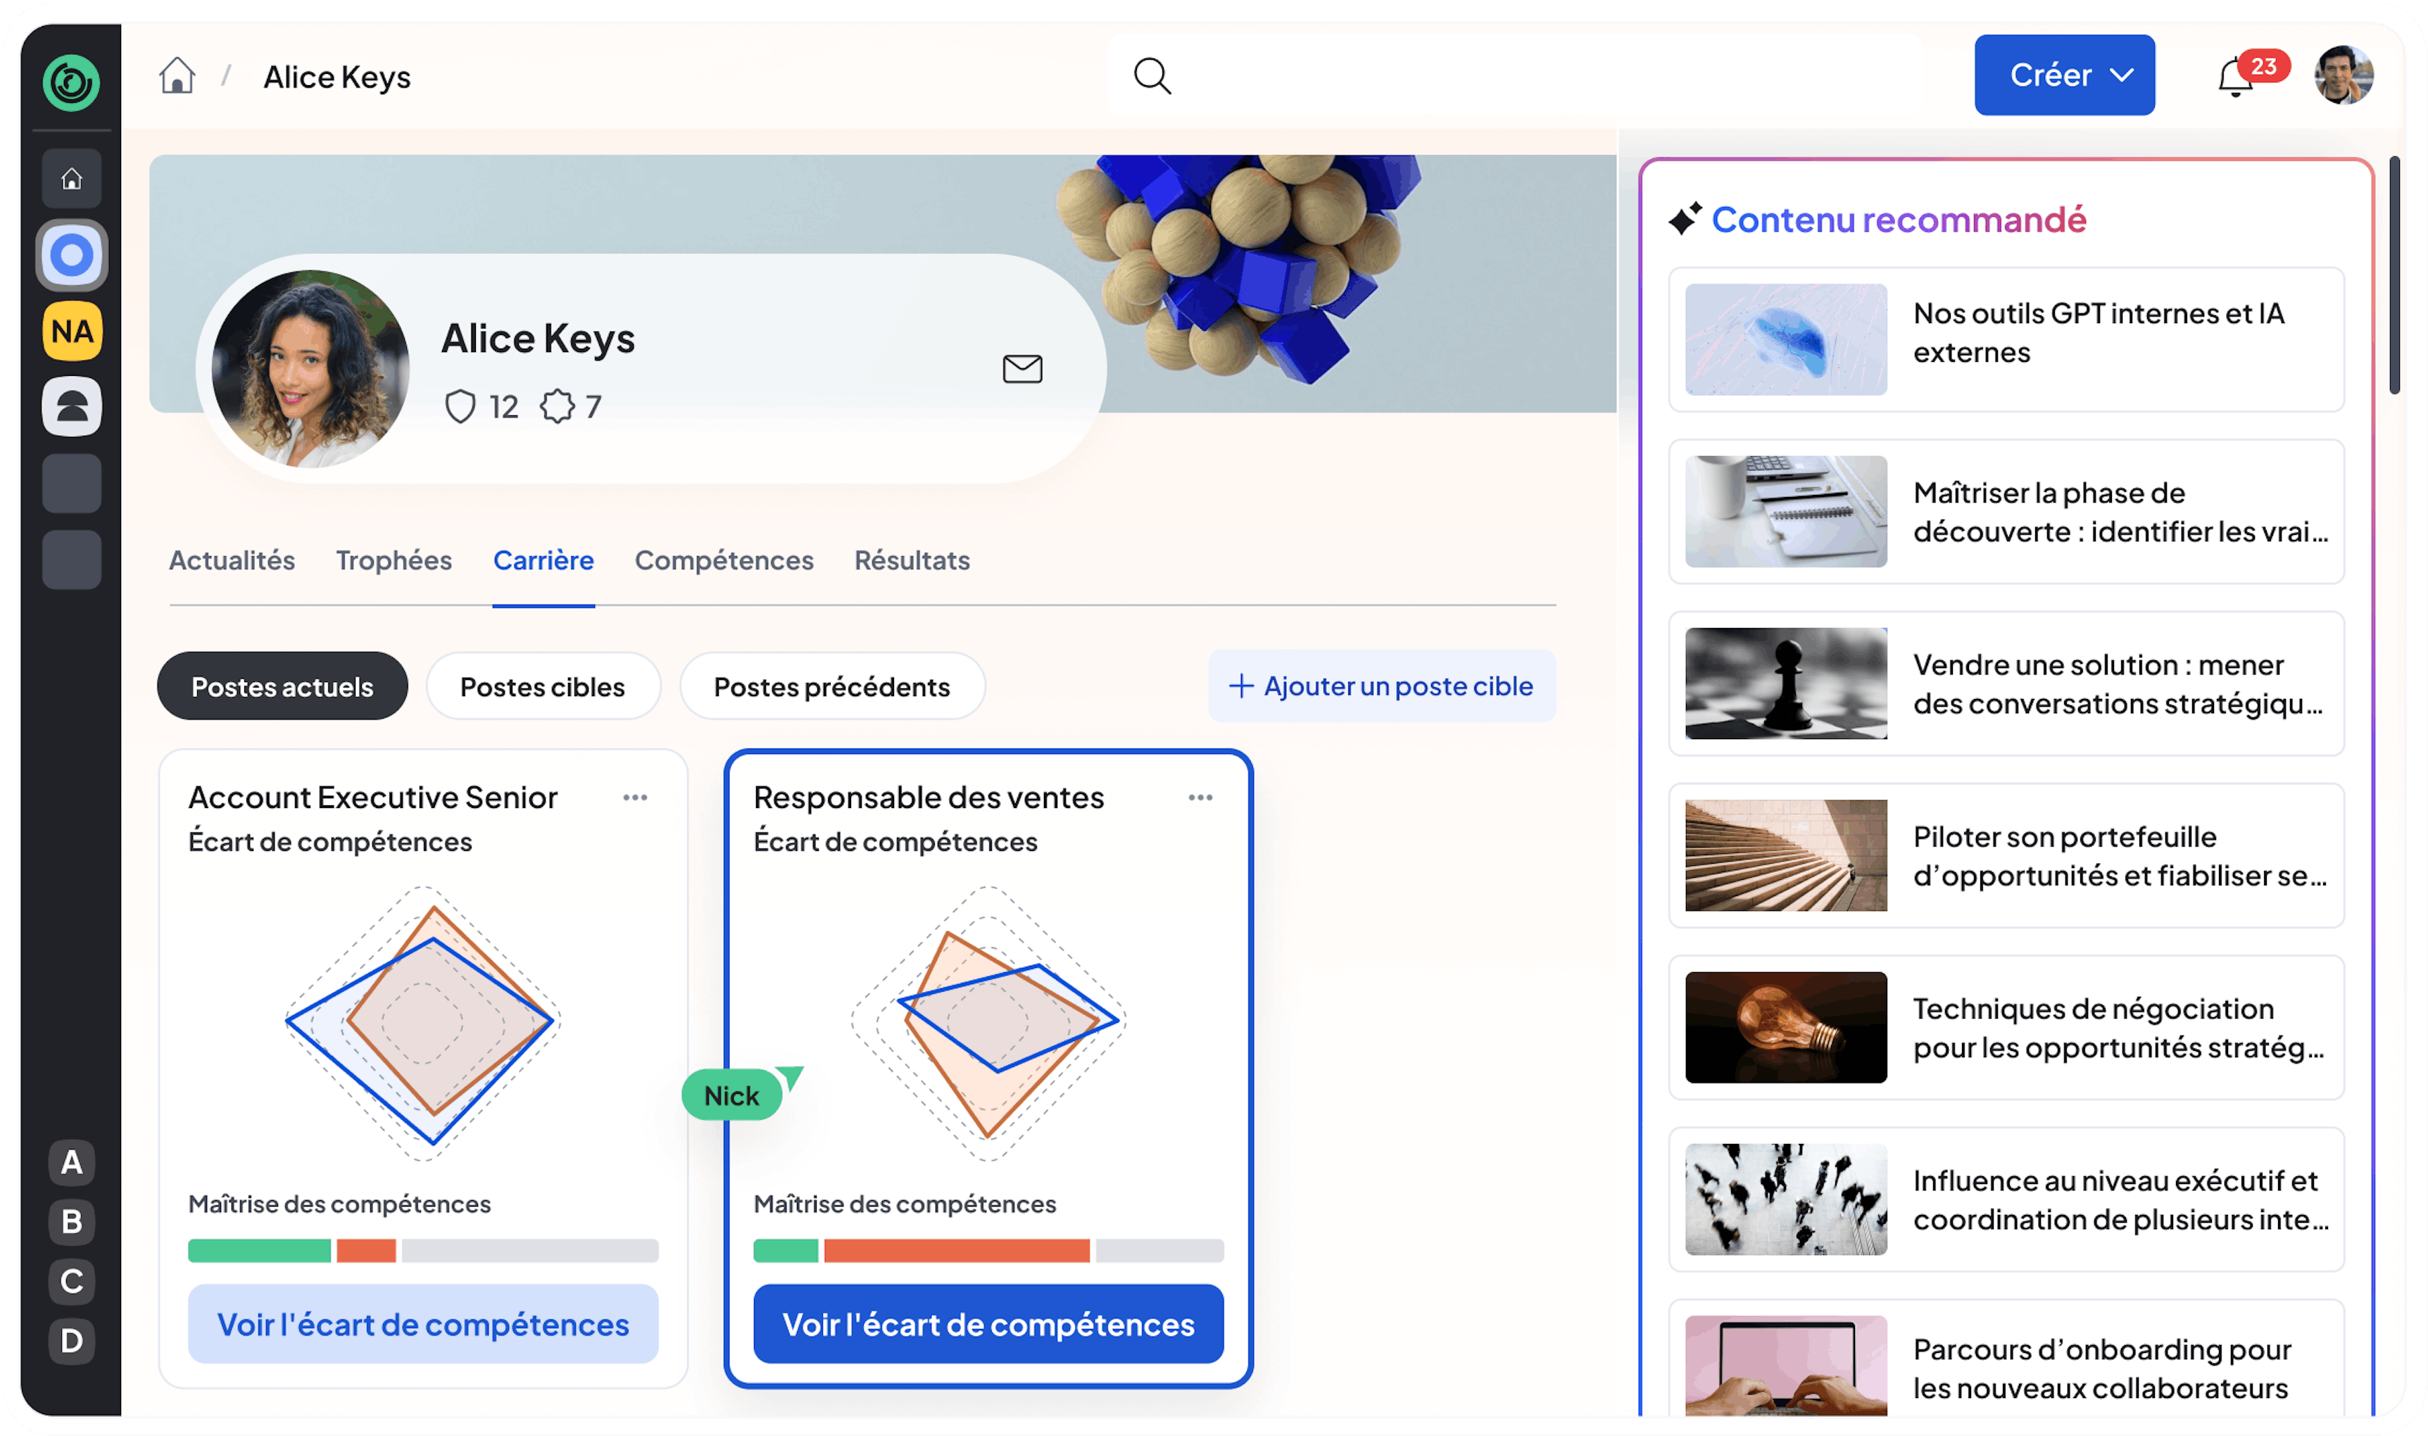Switch to the Compétences tab

point(723,560)
